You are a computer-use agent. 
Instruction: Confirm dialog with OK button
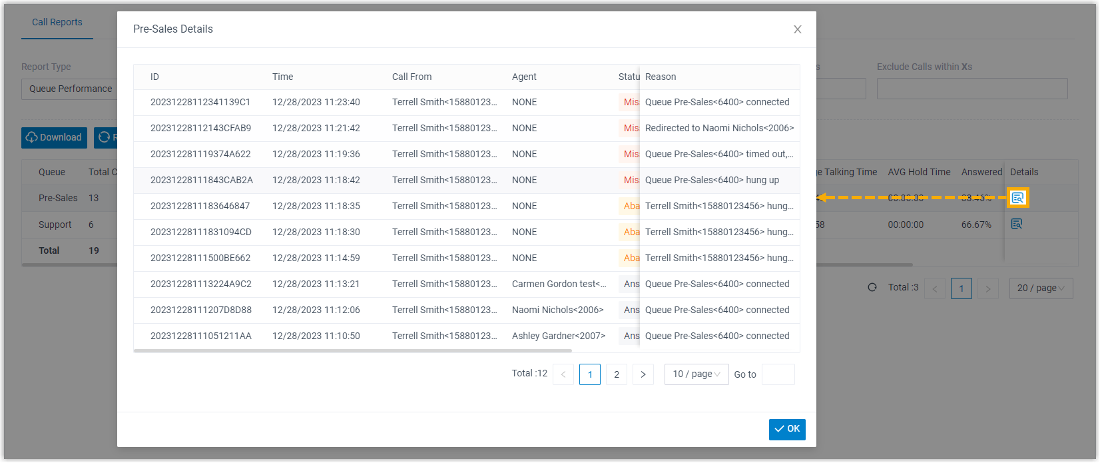pyautogui.click(x=787, y=429)
